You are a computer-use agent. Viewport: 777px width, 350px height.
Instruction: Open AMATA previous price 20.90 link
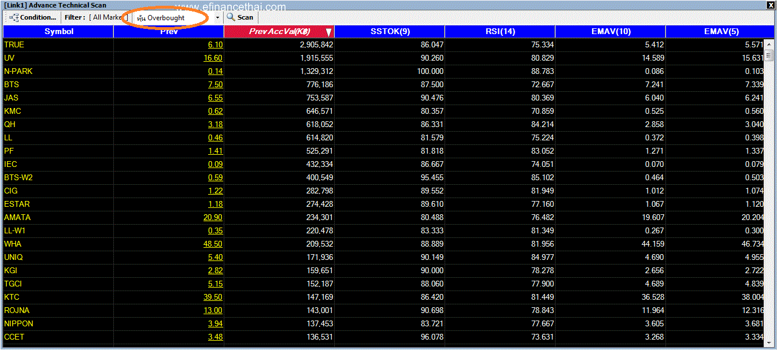coord(213,217)
